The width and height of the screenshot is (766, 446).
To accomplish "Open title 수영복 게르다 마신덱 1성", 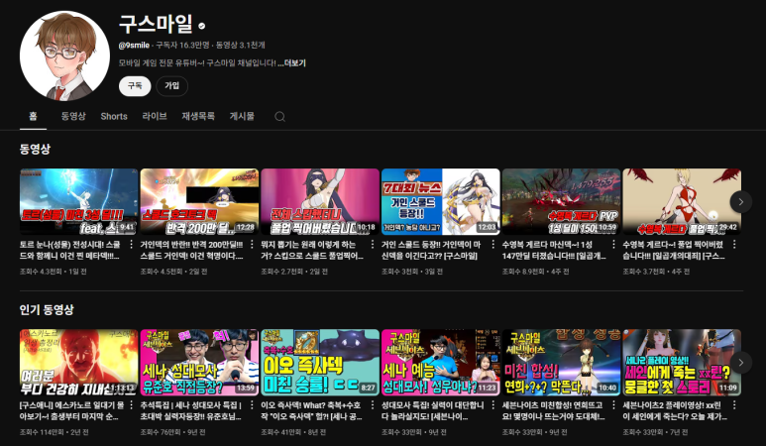I will 554,250.
